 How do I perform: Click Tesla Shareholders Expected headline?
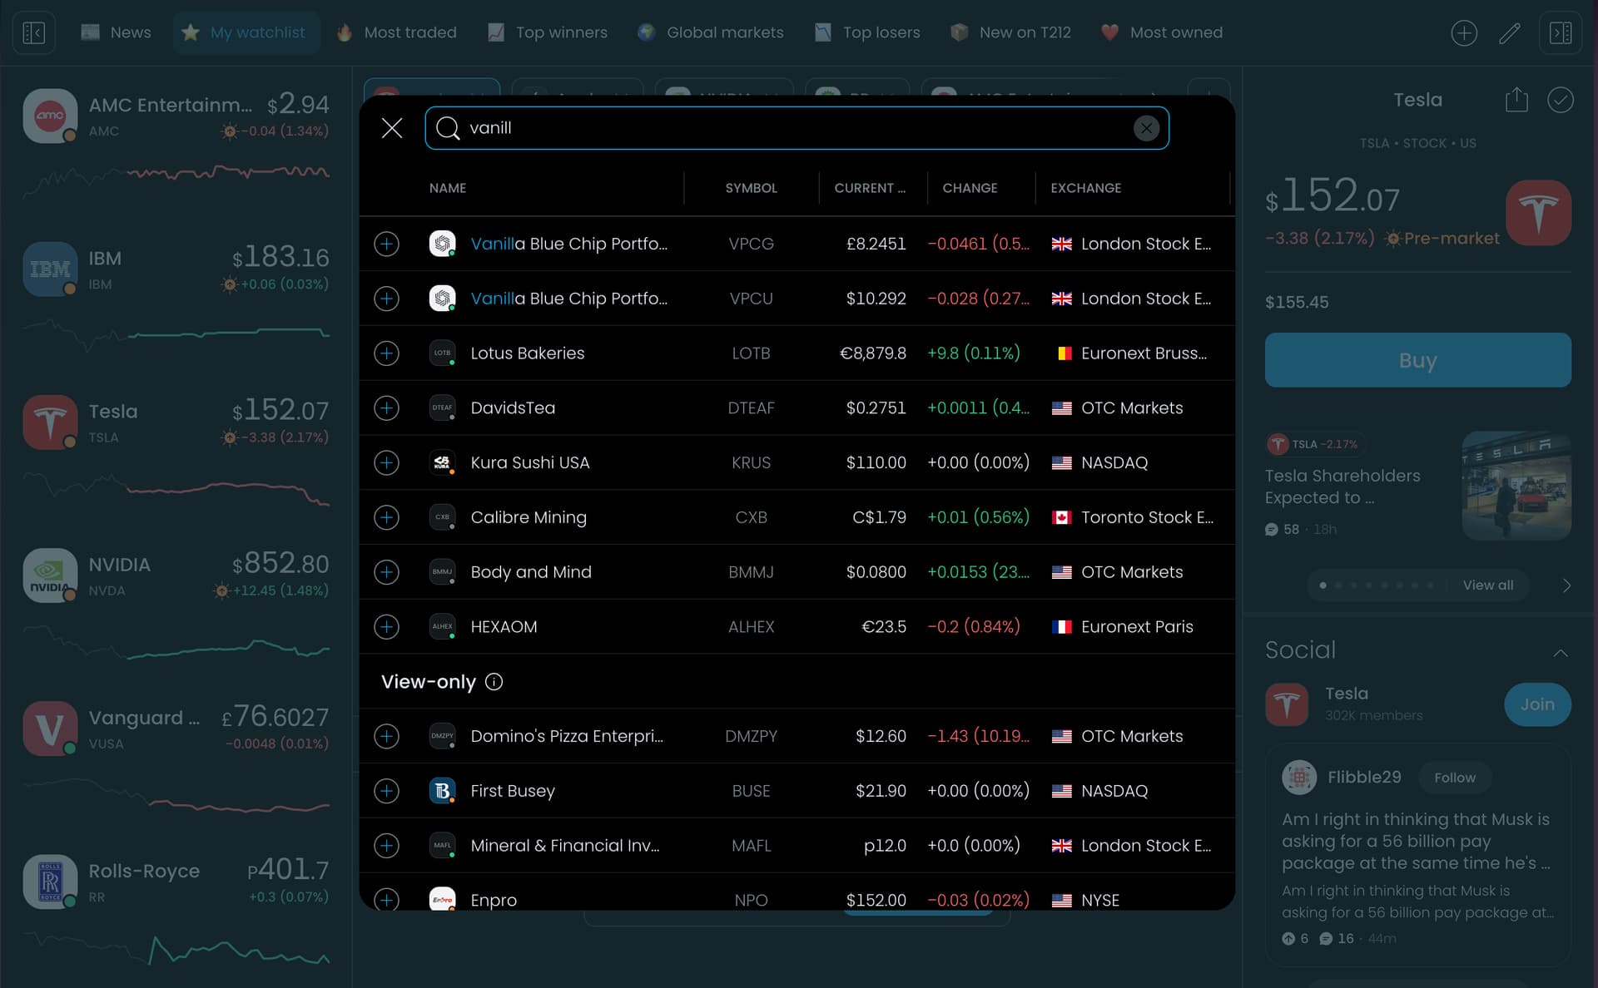[1342, 487]
